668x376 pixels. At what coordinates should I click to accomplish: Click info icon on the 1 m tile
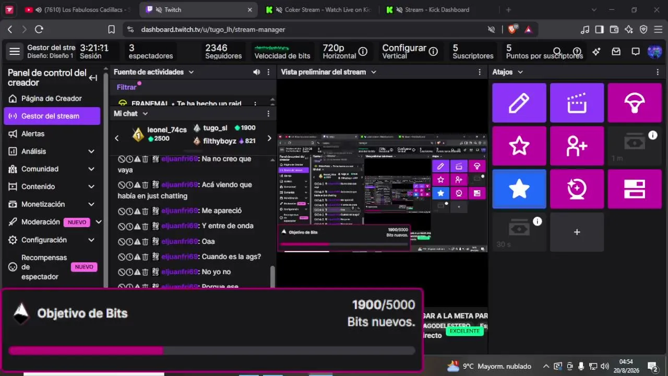click(653, 135)
